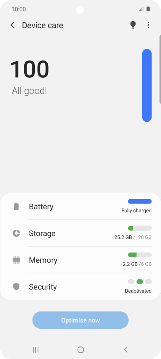Tap the tall blue score bar
The width and height of the screenshot is (161, 359).
(147, 85)
